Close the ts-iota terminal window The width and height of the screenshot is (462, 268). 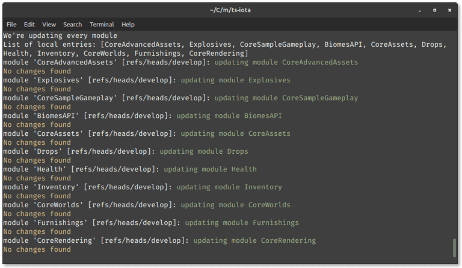pos(449,10)
